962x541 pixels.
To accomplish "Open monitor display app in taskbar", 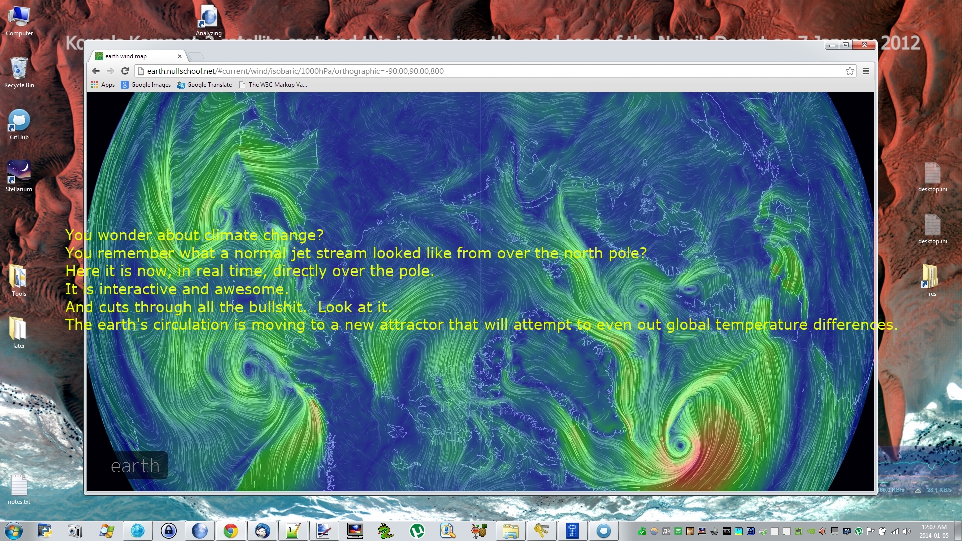I will (x=355, y=531).
